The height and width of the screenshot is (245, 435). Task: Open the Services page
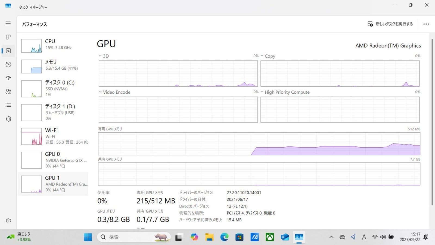(8, 119)
